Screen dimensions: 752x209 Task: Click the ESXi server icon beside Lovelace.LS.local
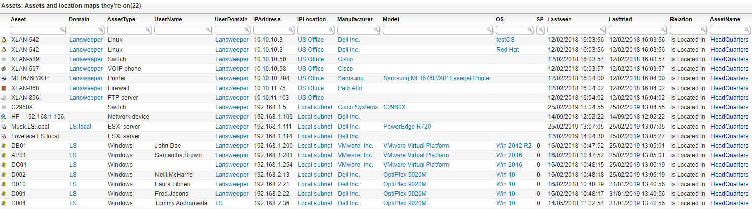[x=4, y=136]
